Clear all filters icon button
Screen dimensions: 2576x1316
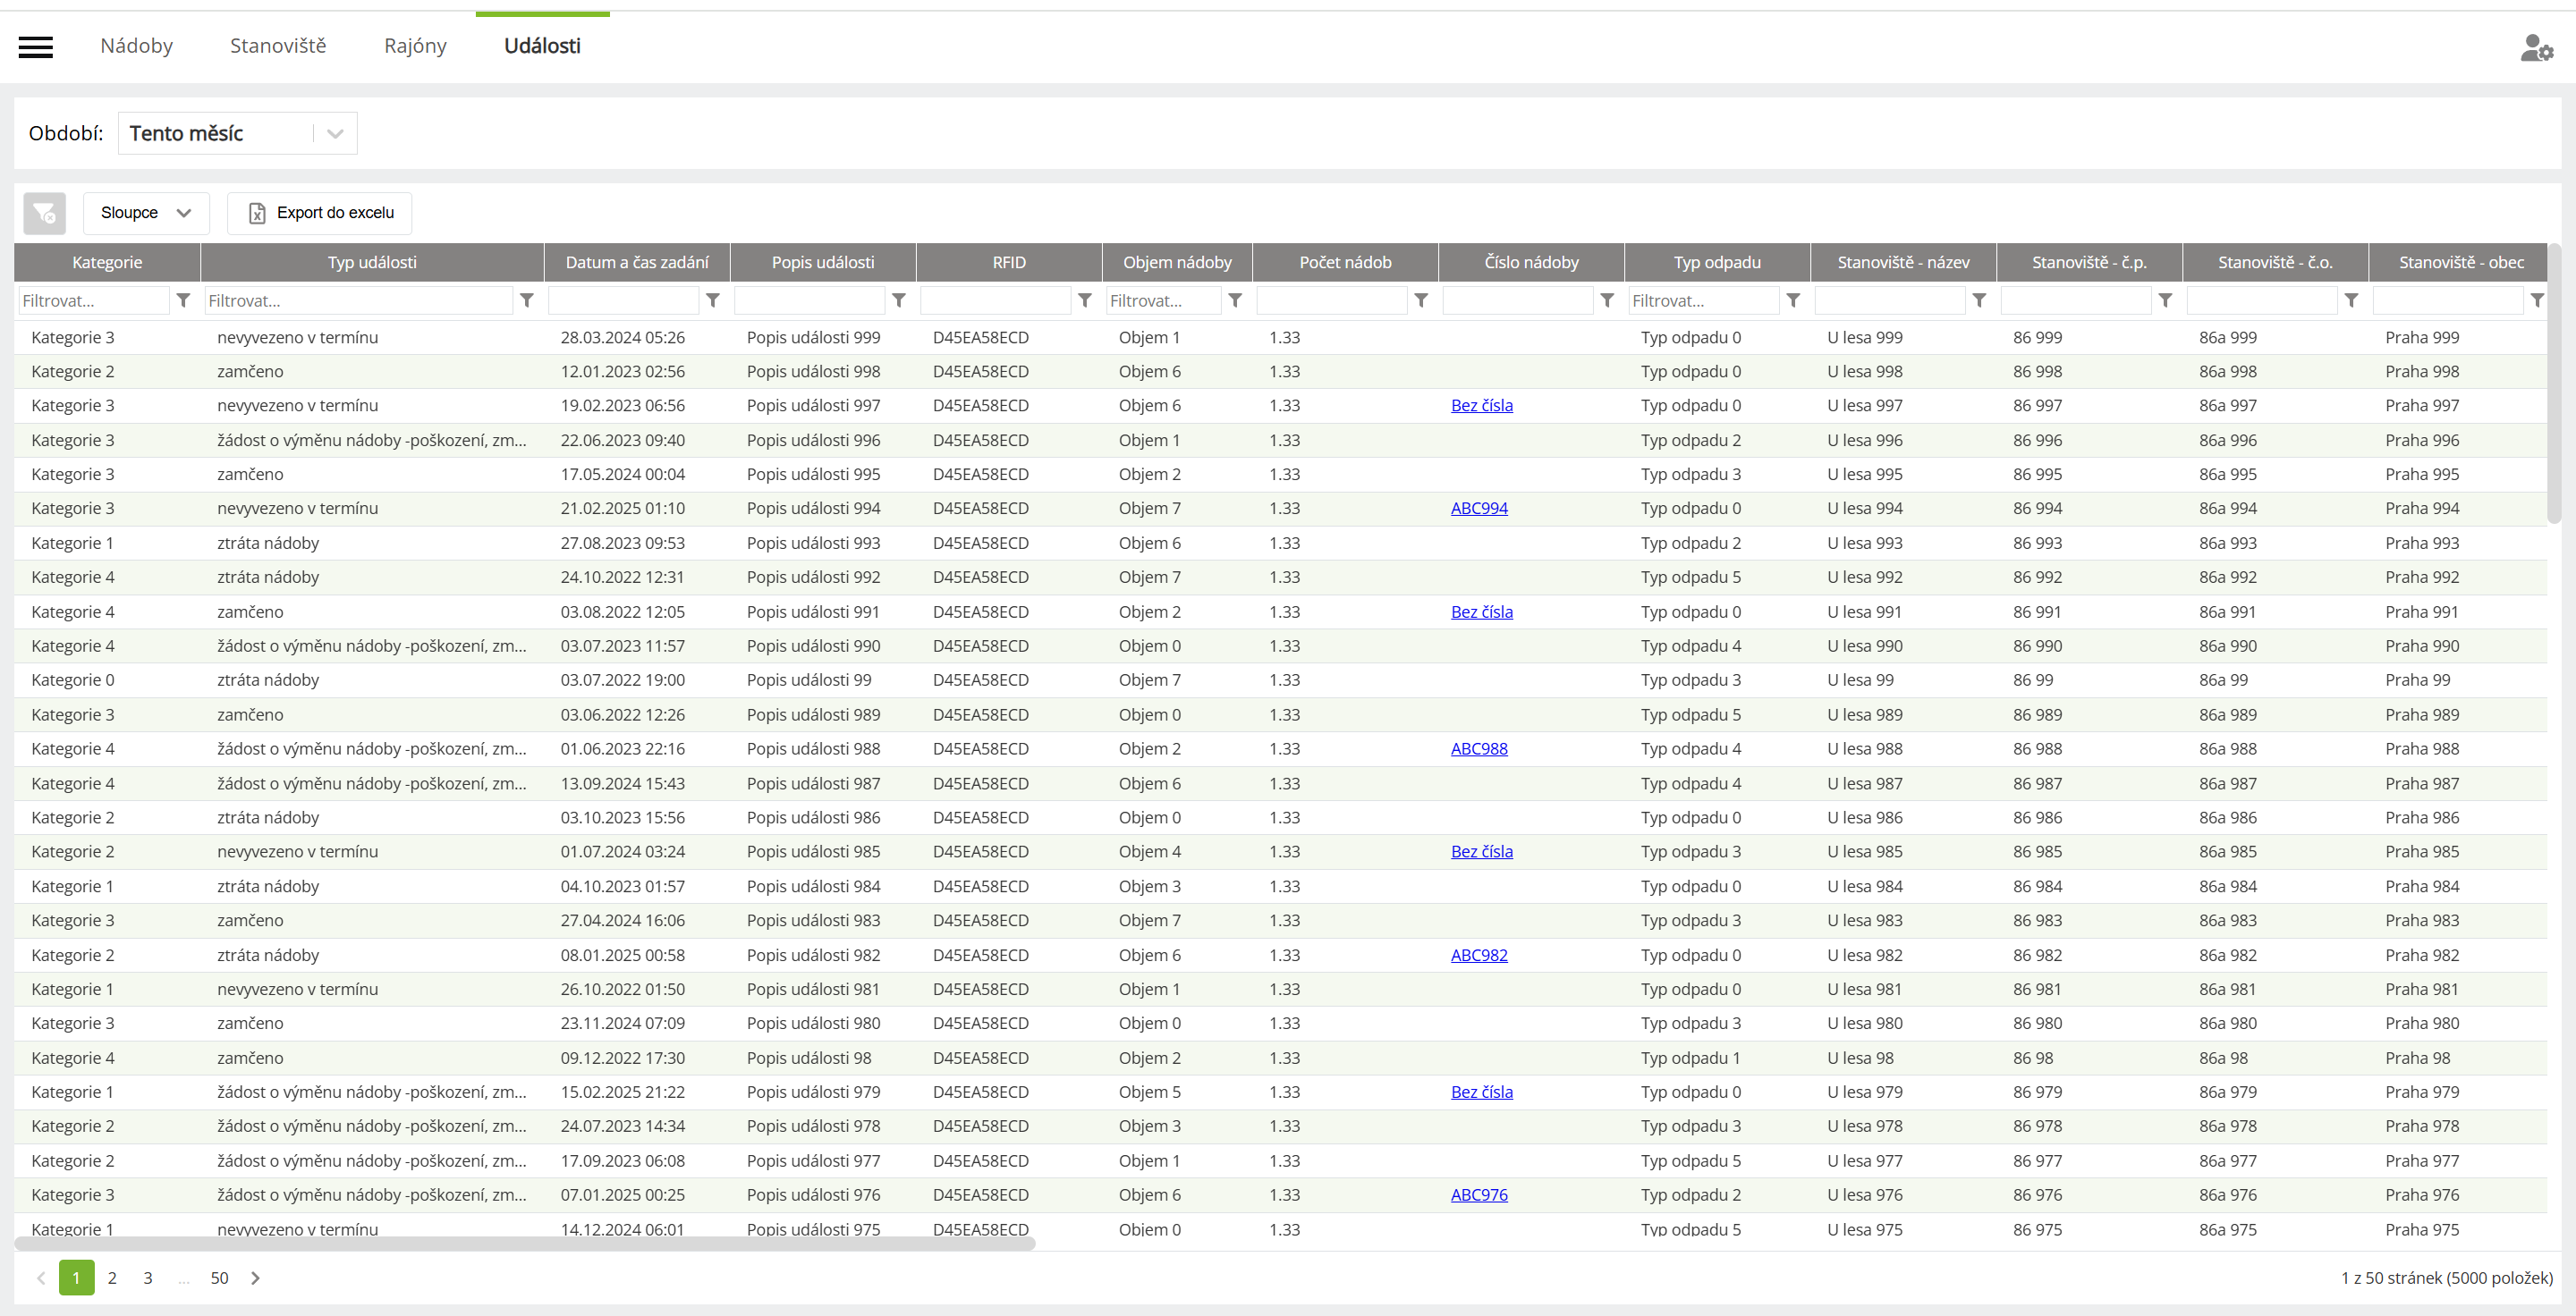pyautogui.click(x=45, y=213)
